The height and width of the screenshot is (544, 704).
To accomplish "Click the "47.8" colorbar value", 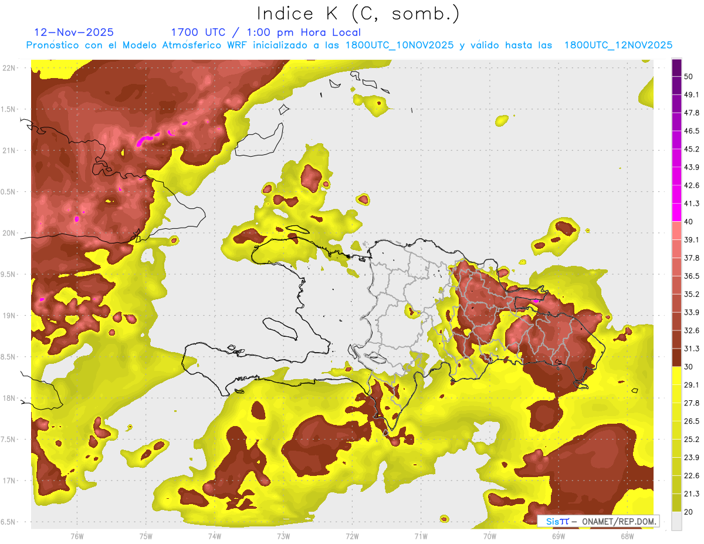I will tap(692, 113).
